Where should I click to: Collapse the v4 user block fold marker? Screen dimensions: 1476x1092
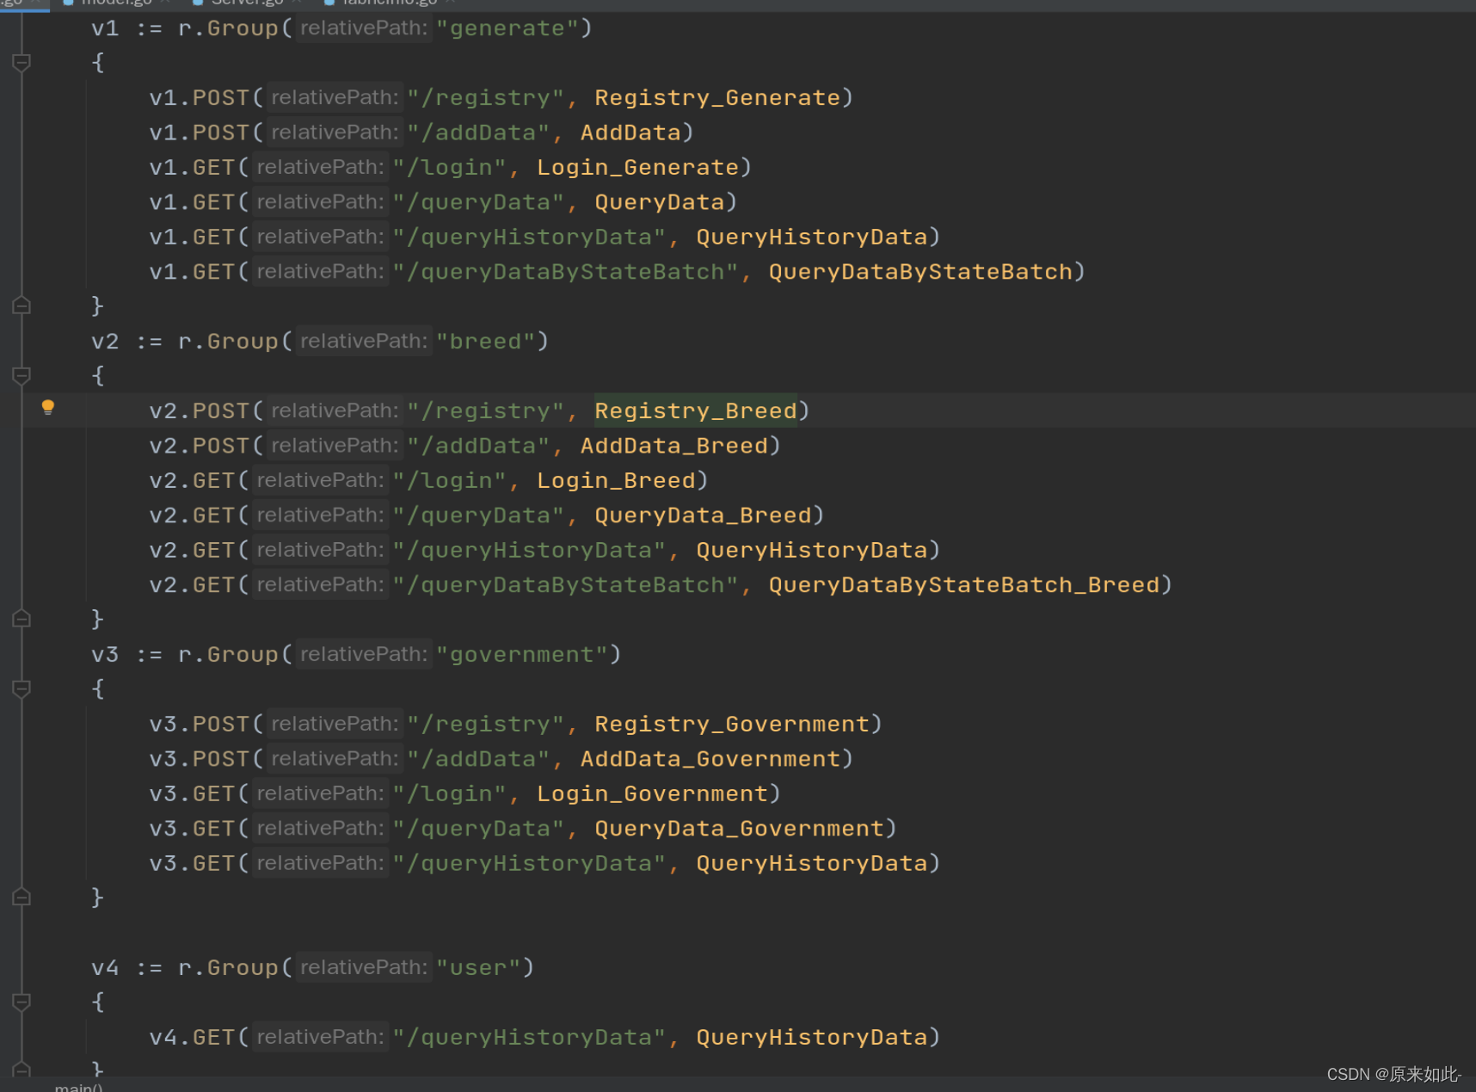tap(22, 1002)
